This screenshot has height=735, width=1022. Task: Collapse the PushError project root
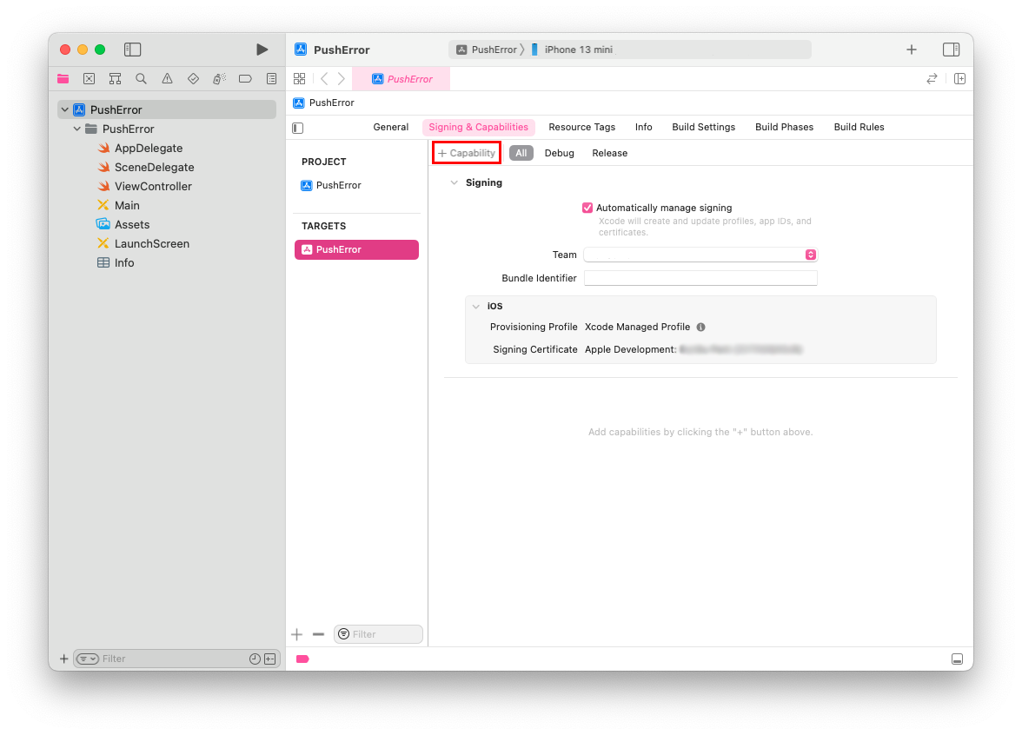pyautogui.click(x=65, y=109)
